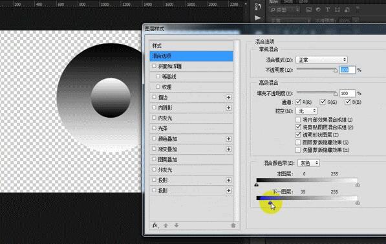
Task: Uncheck the G channel checkbox
Action: coord(323,102)
